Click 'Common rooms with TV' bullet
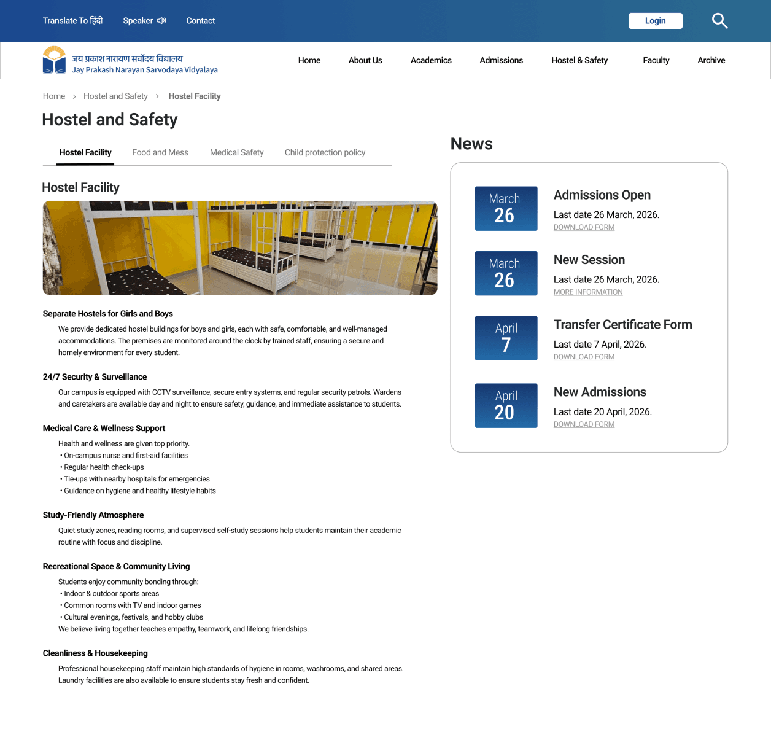Image resolution: width=771 pixels, height=732 pixels. point(131,605)
